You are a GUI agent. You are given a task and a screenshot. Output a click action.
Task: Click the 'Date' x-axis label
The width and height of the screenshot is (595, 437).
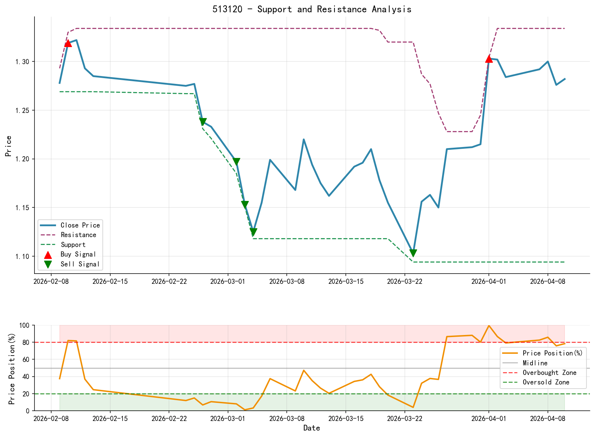coord(312,428)
